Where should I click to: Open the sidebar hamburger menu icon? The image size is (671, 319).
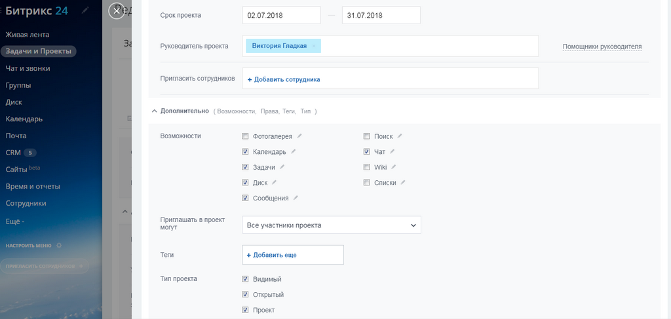(x=1, y=10)
